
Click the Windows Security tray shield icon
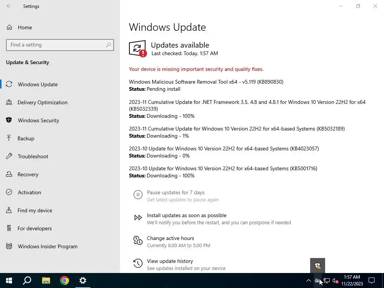[x=318, y=265]
